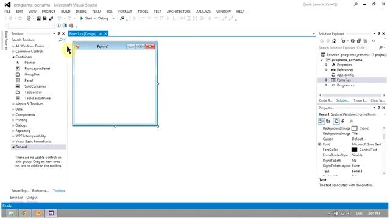Image resolution: width=390 pixels, height=219 pixels.
Task: Select Program.cs in Solution Explorer
Action: [346, 85]
